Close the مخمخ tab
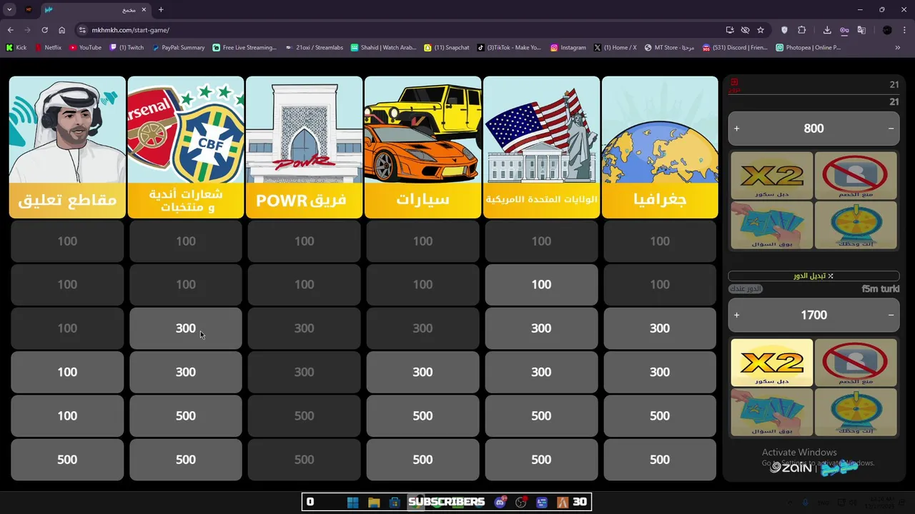This screenshot has height=514, width=915. 144,10
